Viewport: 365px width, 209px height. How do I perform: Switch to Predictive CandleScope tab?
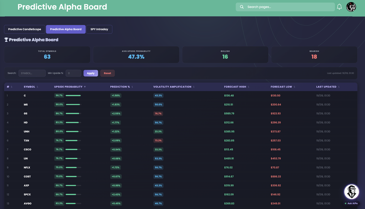25,29
